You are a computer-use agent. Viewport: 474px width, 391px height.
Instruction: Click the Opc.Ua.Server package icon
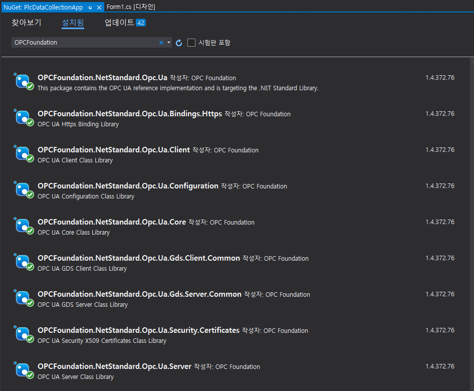pos(24,370)
